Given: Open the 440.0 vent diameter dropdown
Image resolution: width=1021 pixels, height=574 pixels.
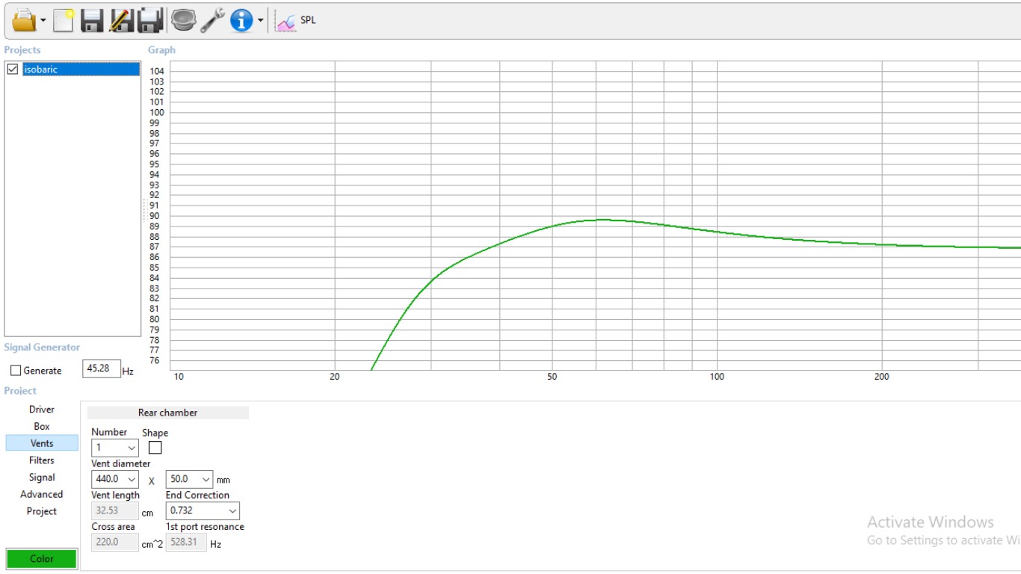Looking at the screenshot, I should (x=115, y=479).
